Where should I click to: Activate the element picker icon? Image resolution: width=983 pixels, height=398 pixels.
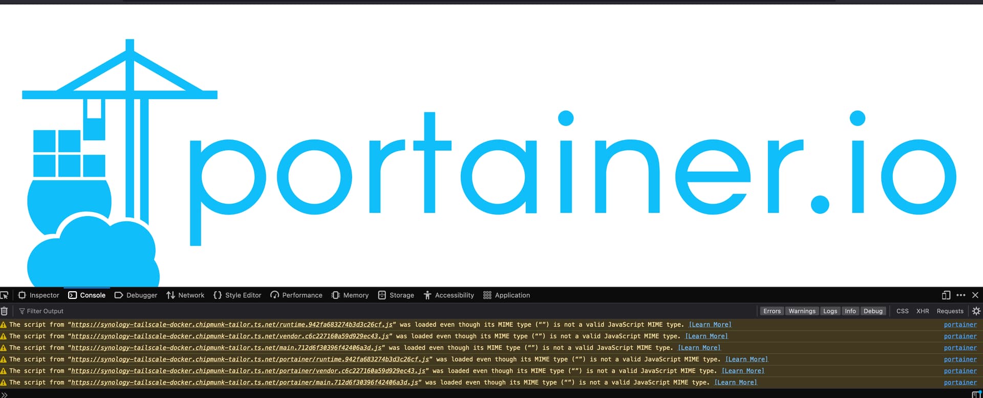(5, 295)
